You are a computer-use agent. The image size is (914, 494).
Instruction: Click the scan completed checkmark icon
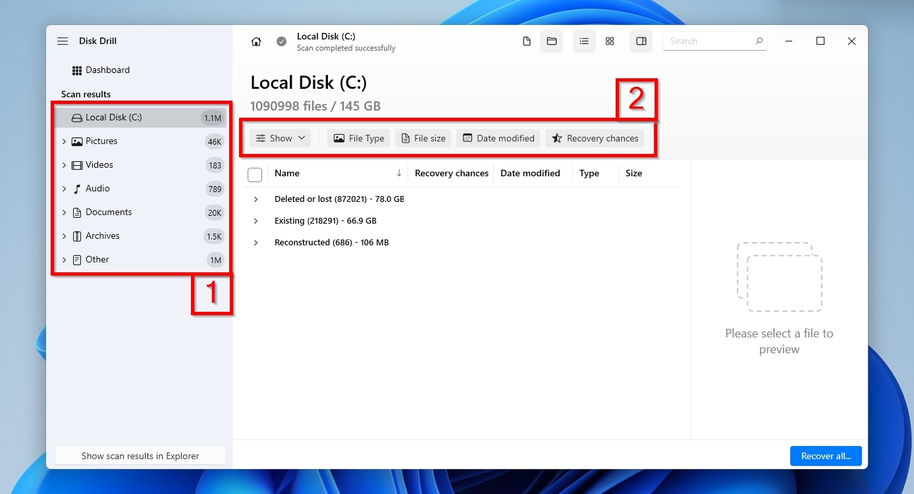coord(281,41)
